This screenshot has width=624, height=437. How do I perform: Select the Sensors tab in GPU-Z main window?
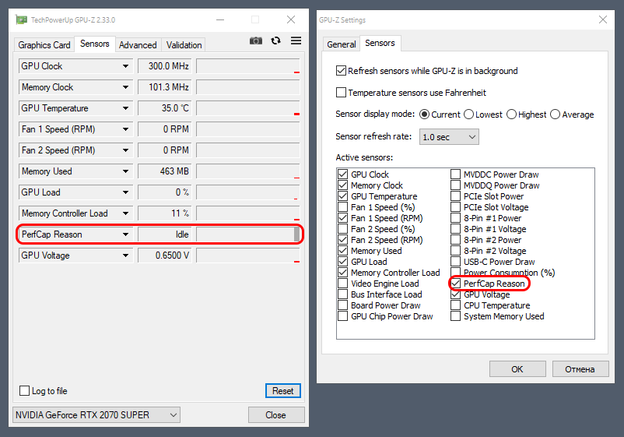tap(95, 44)
